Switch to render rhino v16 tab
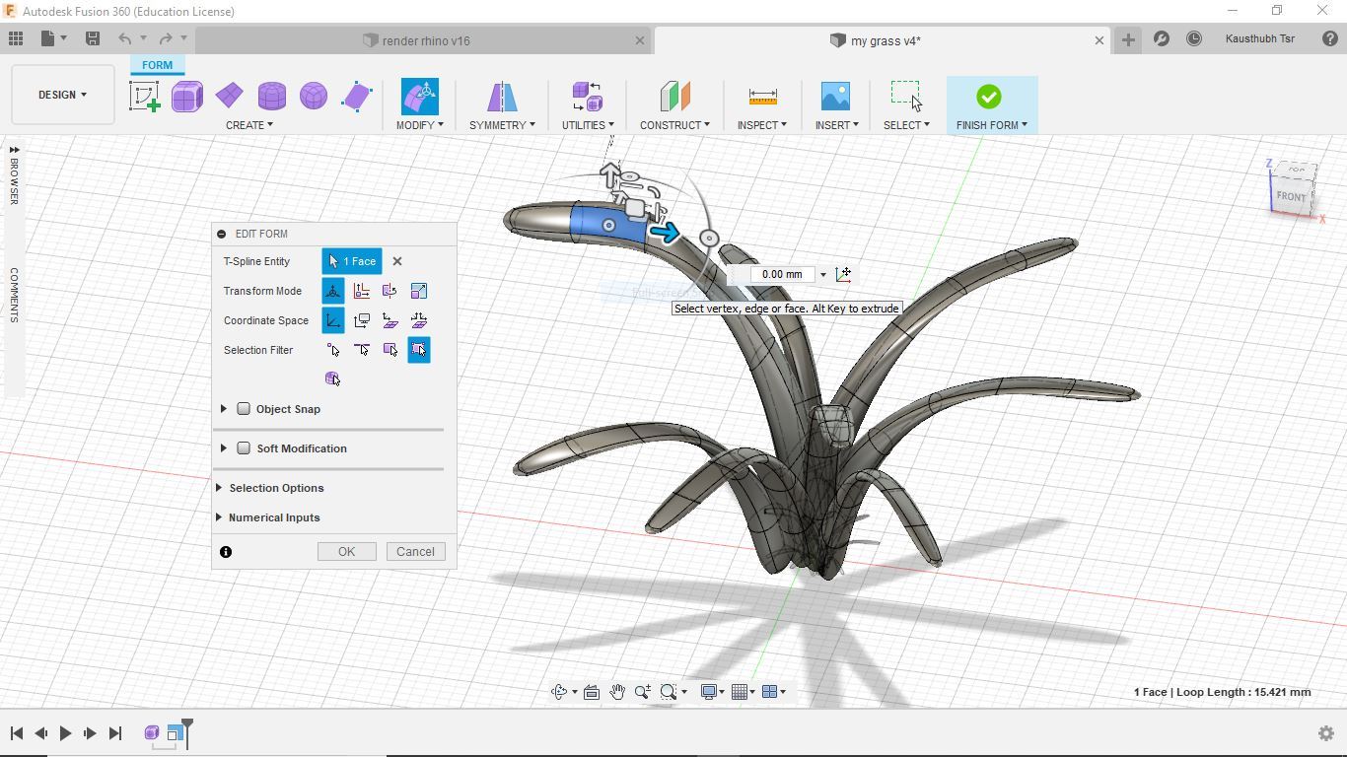1347x757 pixels. (426, 40)
